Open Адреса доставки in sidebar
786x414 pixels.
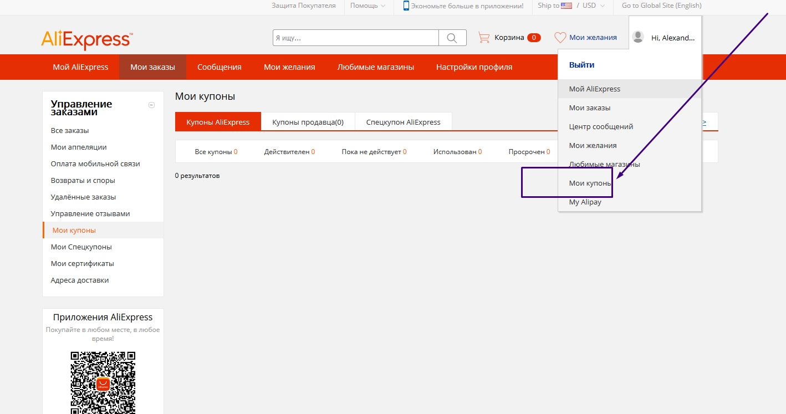pos(80,280)
